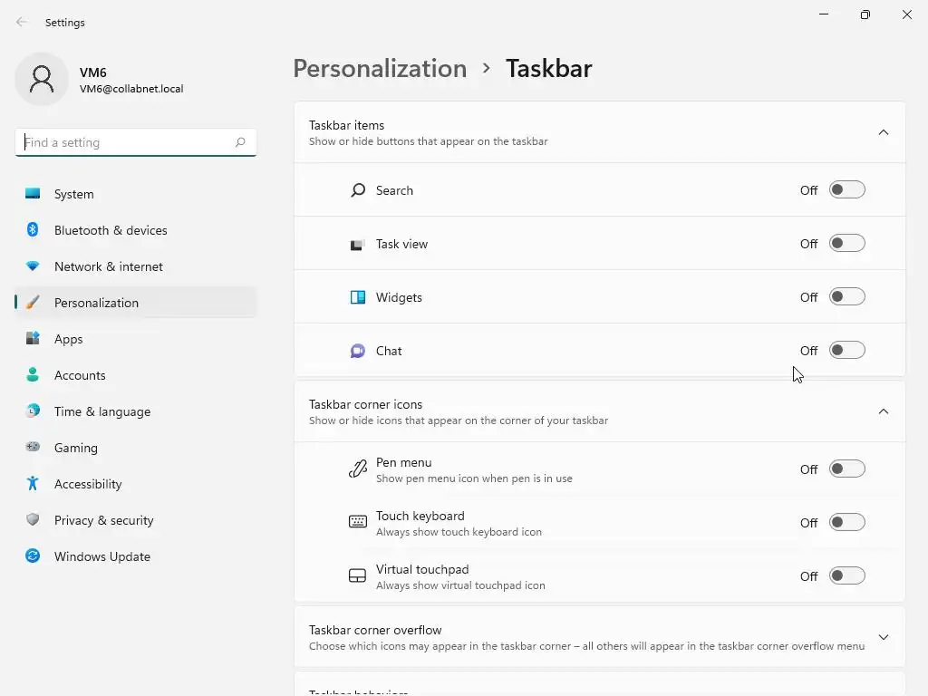
Task: Open the Time & language category
Action: pyautogui.click(x=102, y=411)
